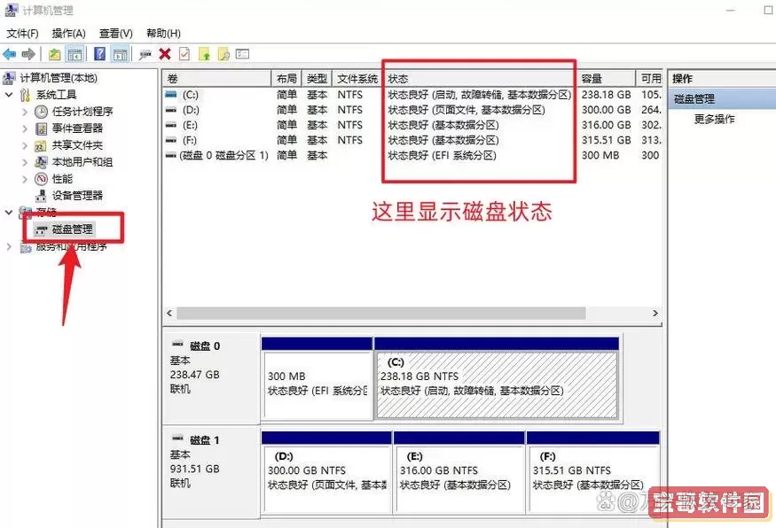Click the properties checkmark sheet icon
This screenshot has width=776, height=528.
tap(184, 54)
